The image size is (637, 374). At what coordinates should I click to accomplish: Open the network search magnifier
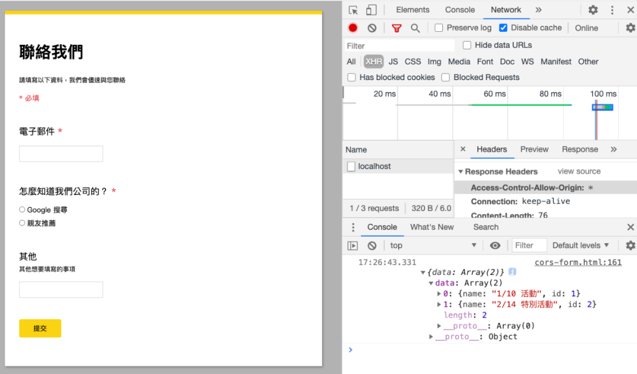pos(415,28)
